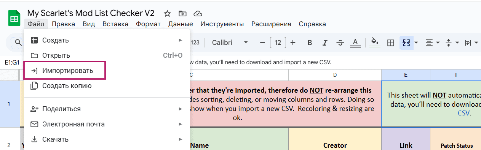Toggle bold formatting
Image resolution: width=481 pixels, height=150 pixels.
pos(310,43)
